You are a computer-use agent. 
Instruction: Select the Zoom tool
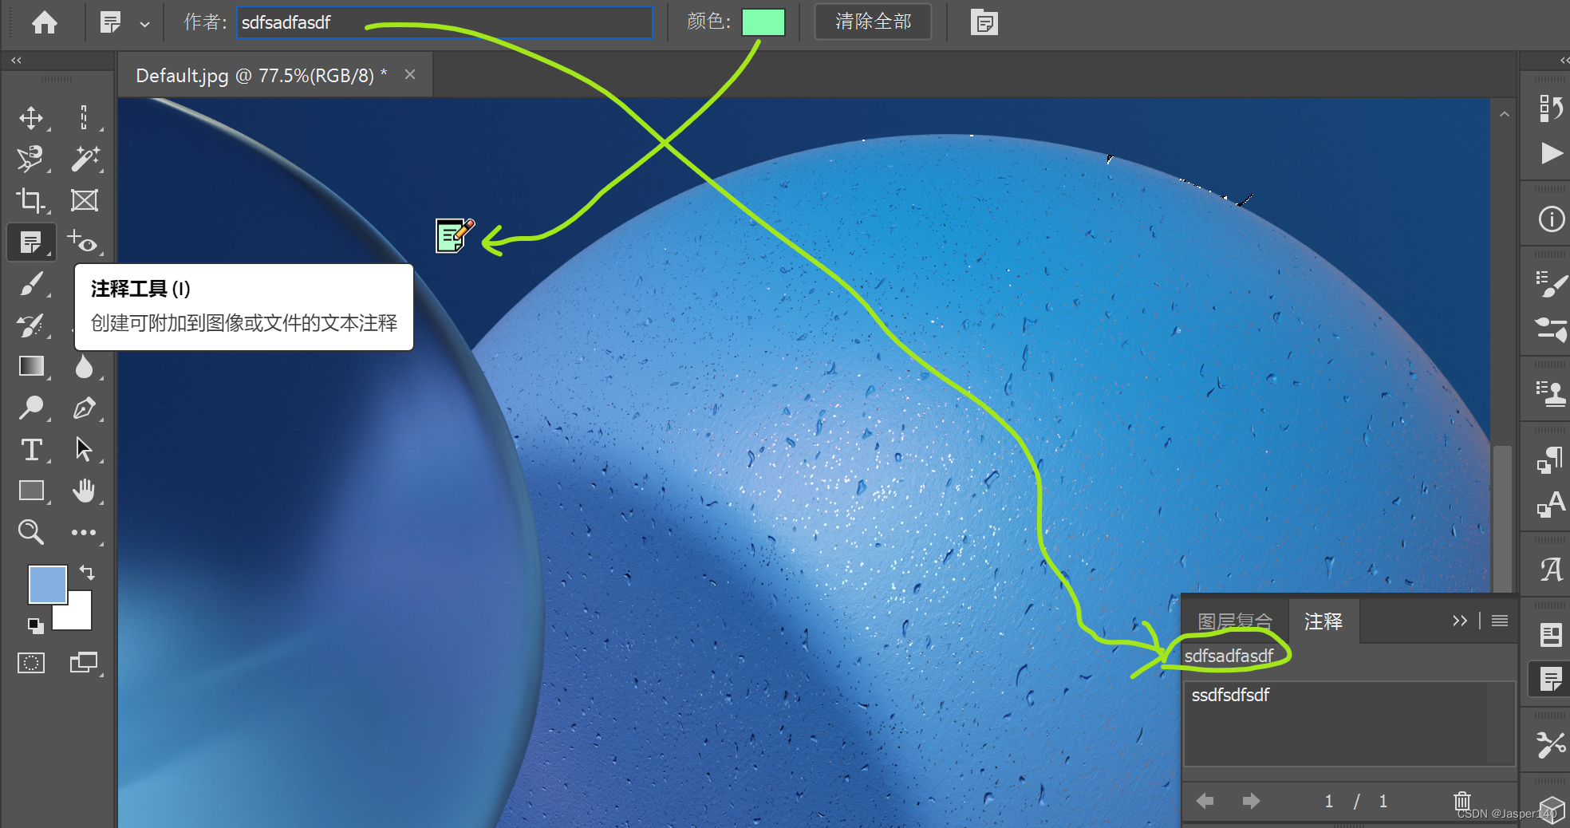pyautogui.click(x=31, y=532)
